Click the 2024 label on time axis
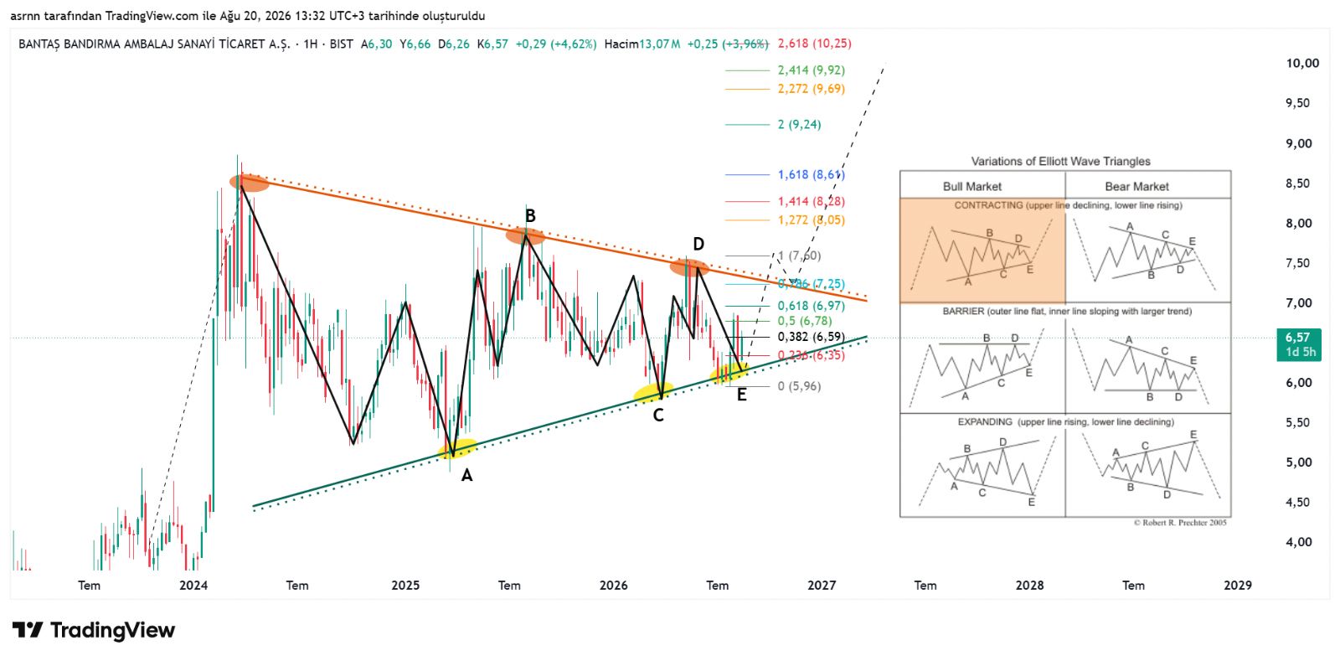 tap(193, 586)
